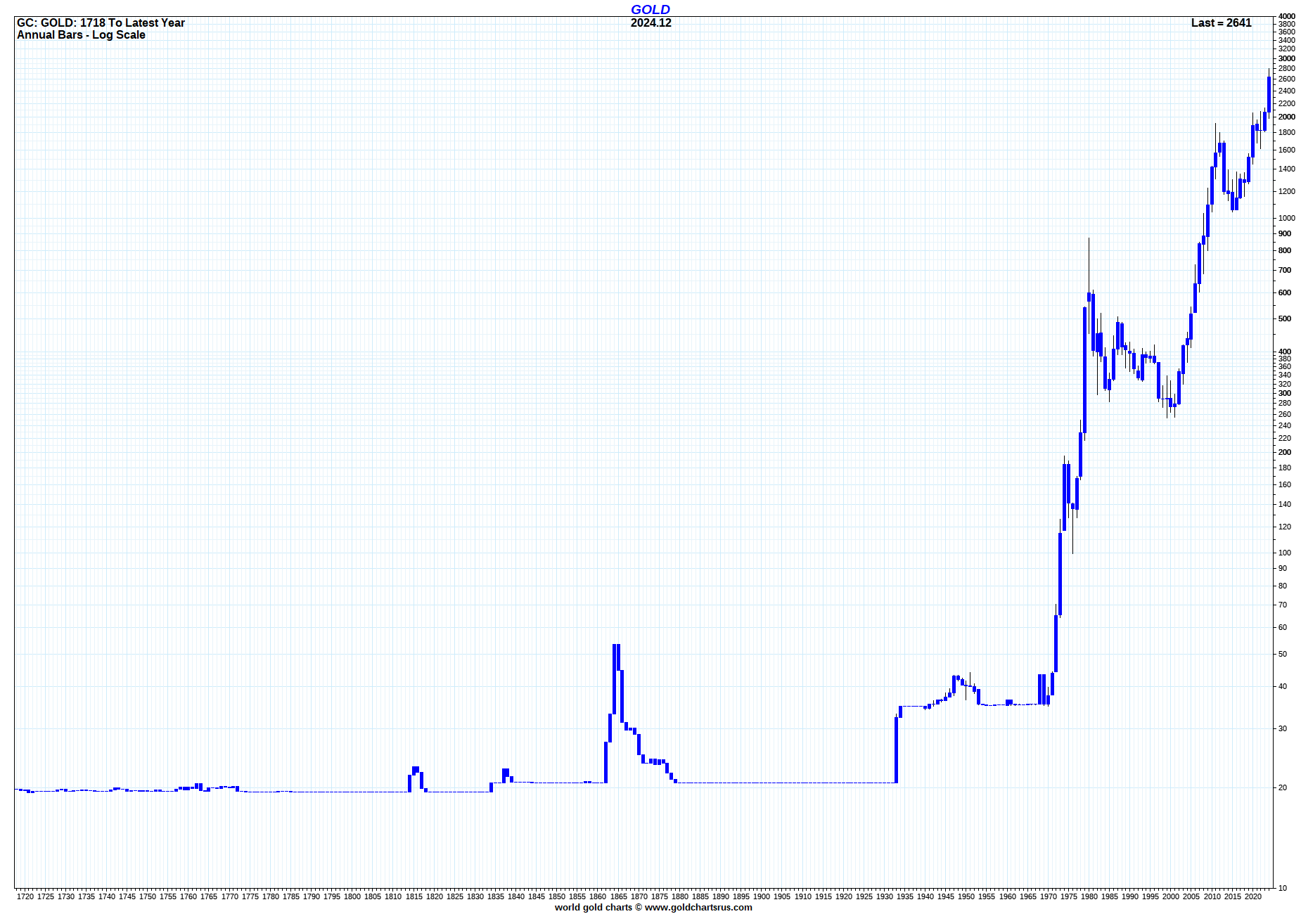1301x914 pixels.
Task: Click the 1980 year label on x-axis
Action: tap(1089, 896)
